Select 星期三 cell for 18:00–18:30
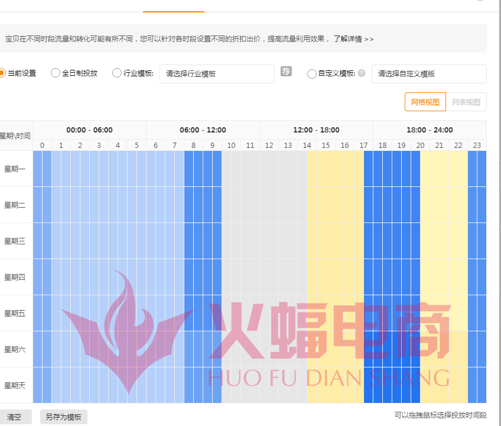The image size is (501, 426). tap(378, 241)
